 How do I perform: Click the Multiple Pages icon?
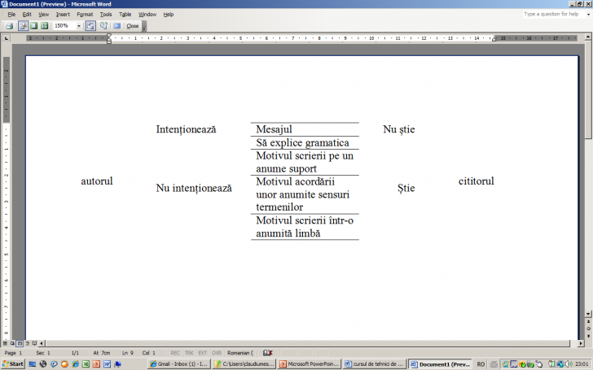[x=44, y=26]
